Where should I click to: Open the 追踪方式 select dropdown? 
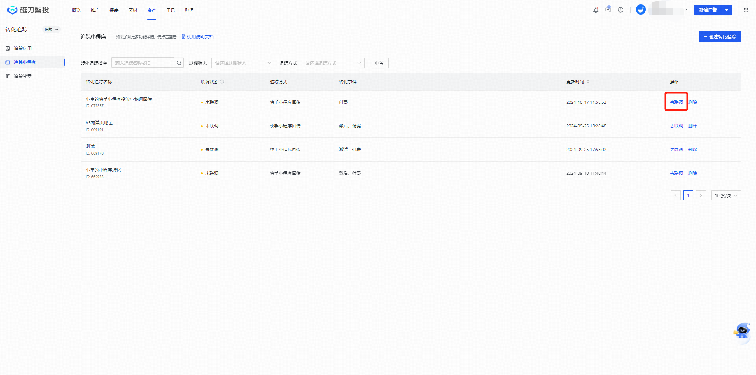[x=333, y=63]
